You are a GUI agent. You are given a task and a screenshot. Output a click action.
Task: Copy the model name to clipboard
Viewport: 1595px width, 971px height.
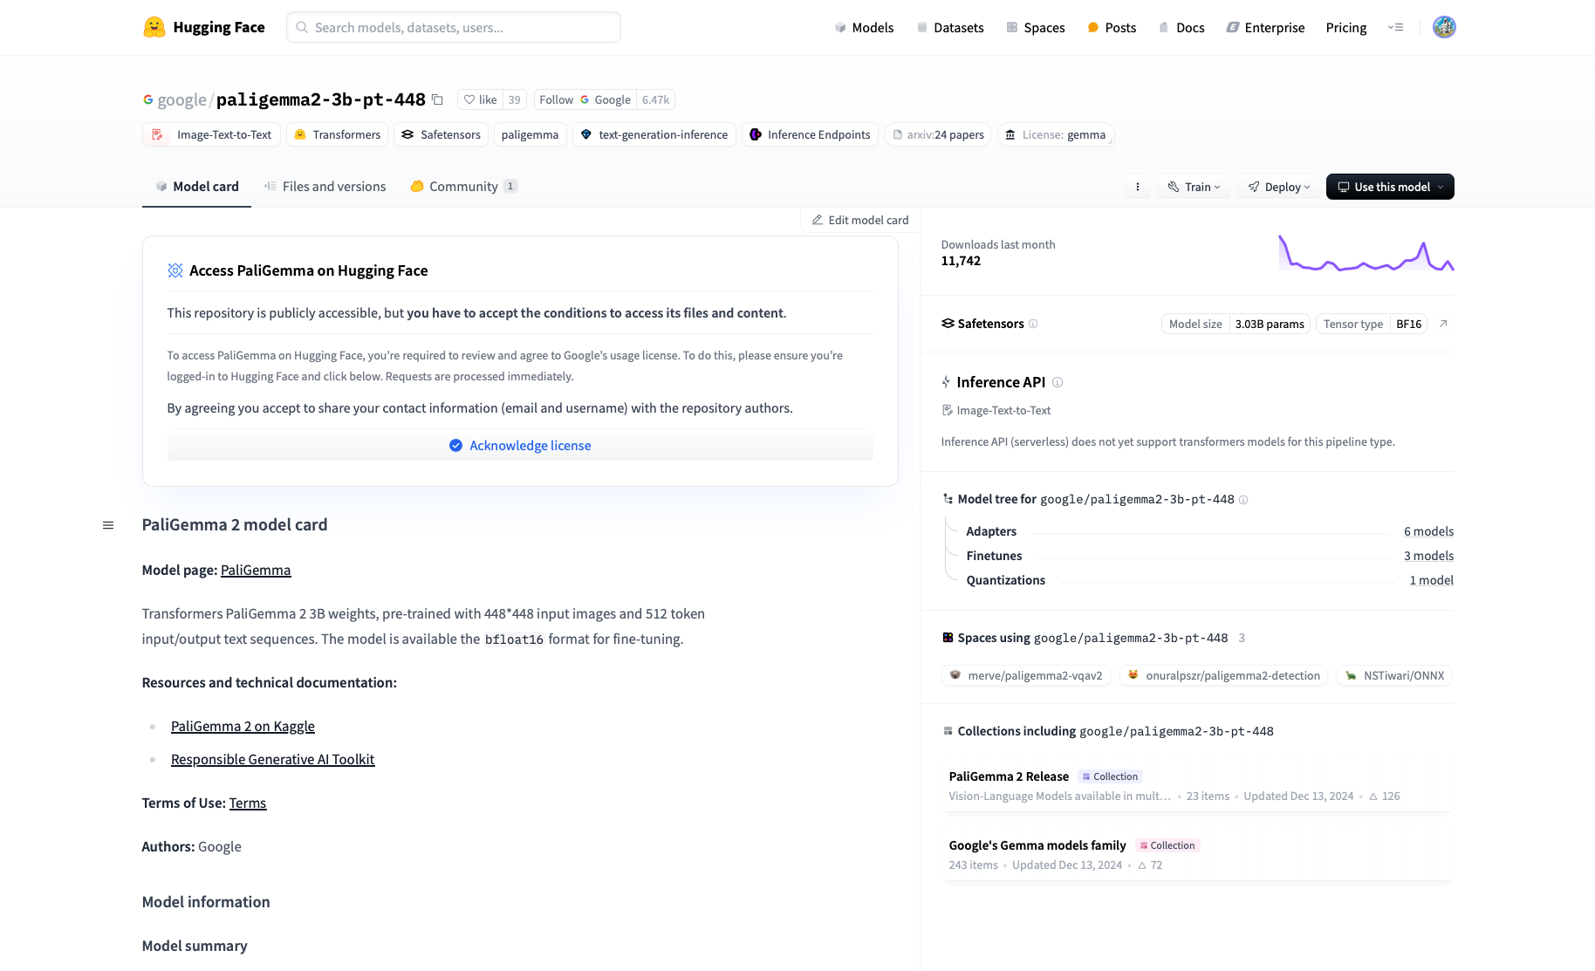(438, 99)
